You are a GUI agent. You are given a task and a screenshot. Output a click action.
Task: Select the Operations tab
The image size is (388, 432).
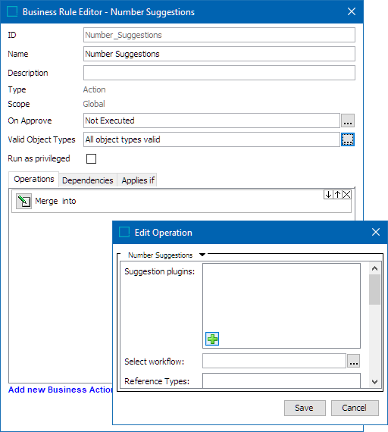(34, 179)
